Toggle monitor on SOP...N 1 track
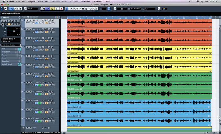Screen dimensions: 221x134 [x=45, y=20]
